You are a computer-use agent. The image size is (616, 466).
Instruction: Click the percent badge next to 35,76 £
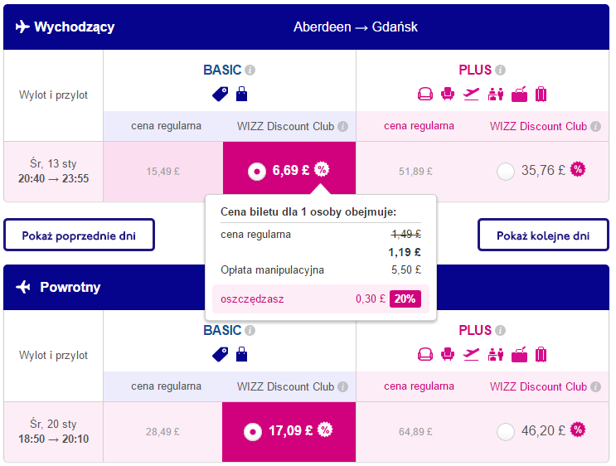pos(578,170)
